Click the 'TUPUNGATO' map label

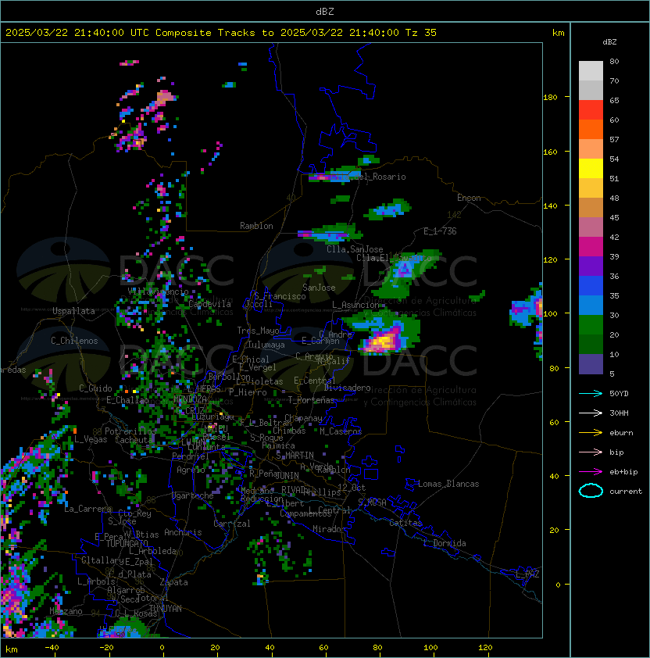127,543
